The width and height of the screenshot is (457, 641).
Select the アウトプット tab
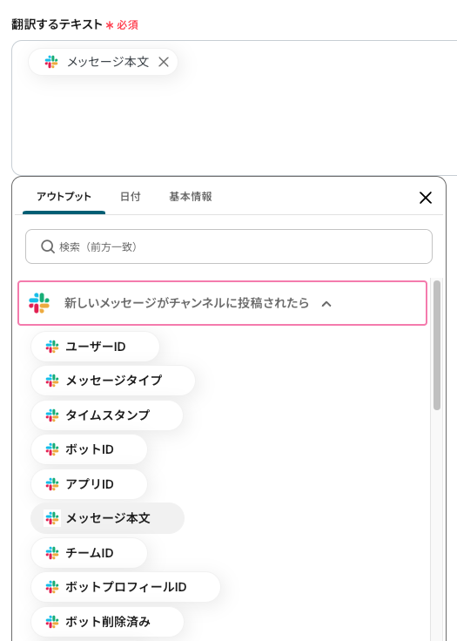(x=64, y=197)
